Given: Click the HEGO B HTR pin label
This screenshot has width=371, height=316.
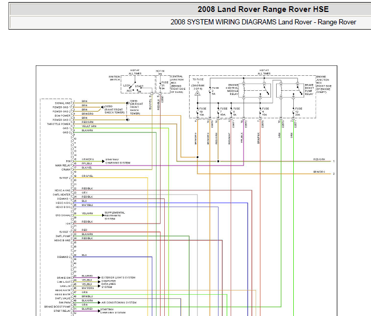Looking at the screenshot, I should click(x=63, y=294).
